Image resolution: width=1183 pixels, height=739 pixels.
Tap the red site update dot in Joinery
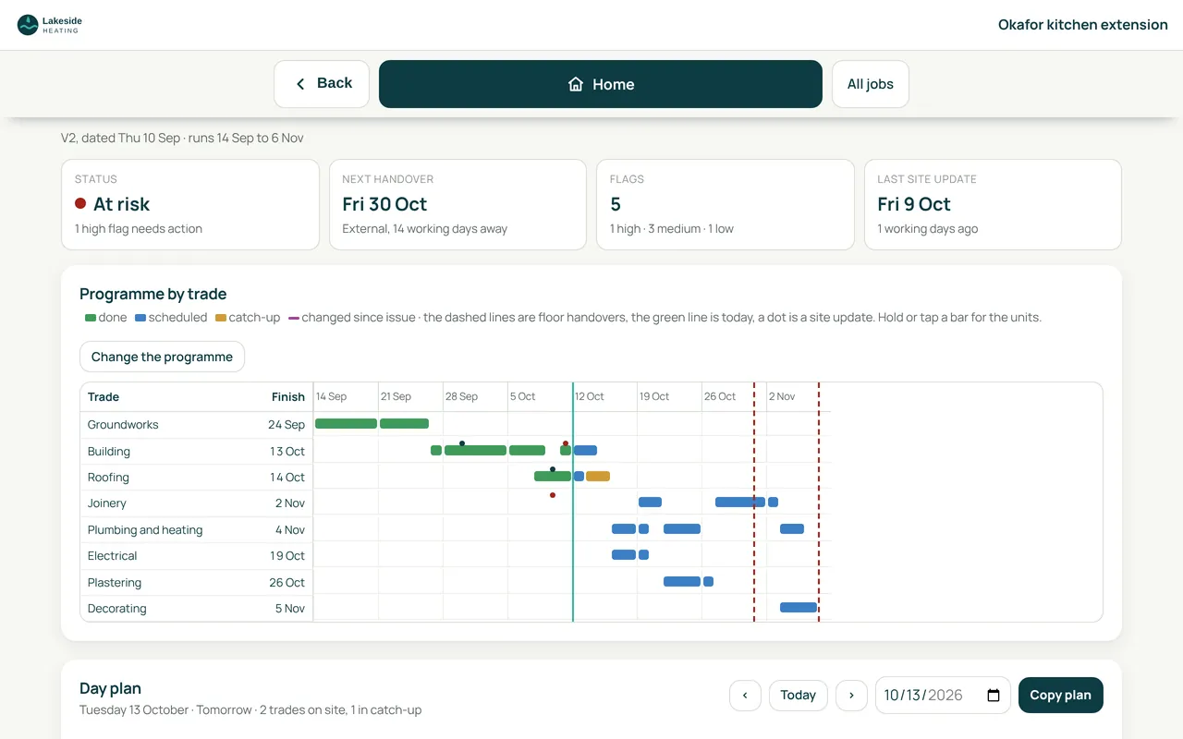553,495
